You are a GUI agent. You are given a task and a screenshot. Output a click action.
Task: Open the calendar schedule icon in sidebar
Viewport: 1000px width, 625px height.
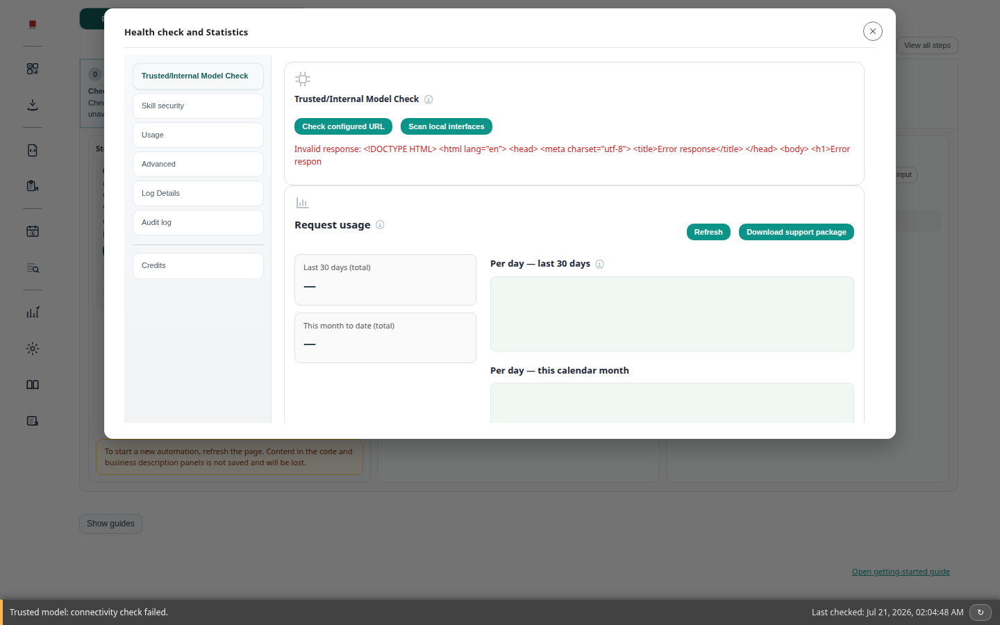coord(33,231)
